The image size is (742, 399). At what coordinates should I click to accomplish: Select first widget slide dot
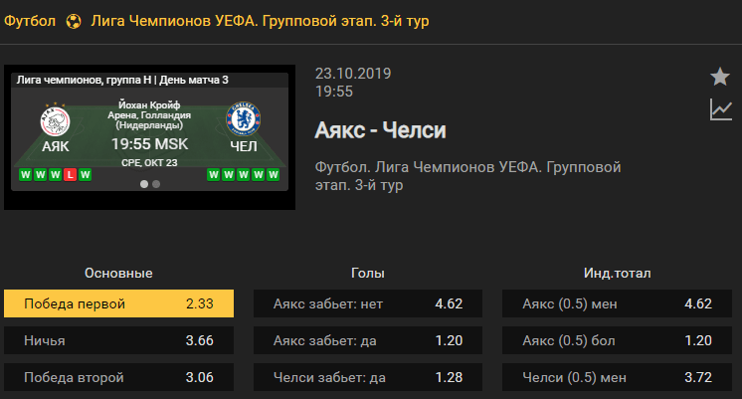click(x=144, y=184)
